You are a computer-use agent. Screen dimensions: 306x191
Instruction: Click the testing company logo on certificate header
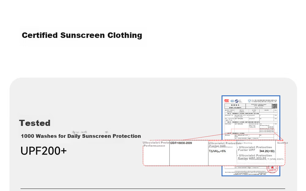(x=249, y=101)
